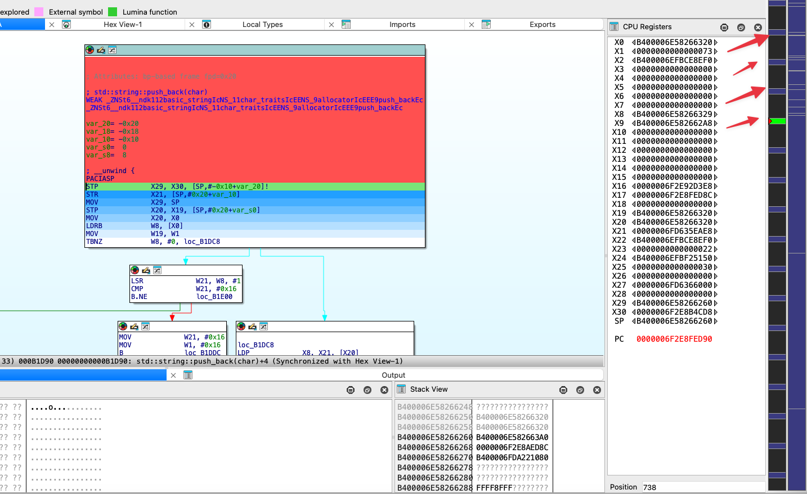807x494 pixels.
Task: Minimize the CPU Registers panel
Action: (x=724, y=28)
